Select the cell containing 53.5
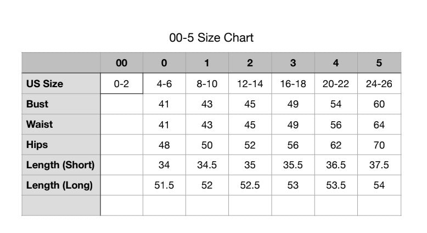 point(336,185)
